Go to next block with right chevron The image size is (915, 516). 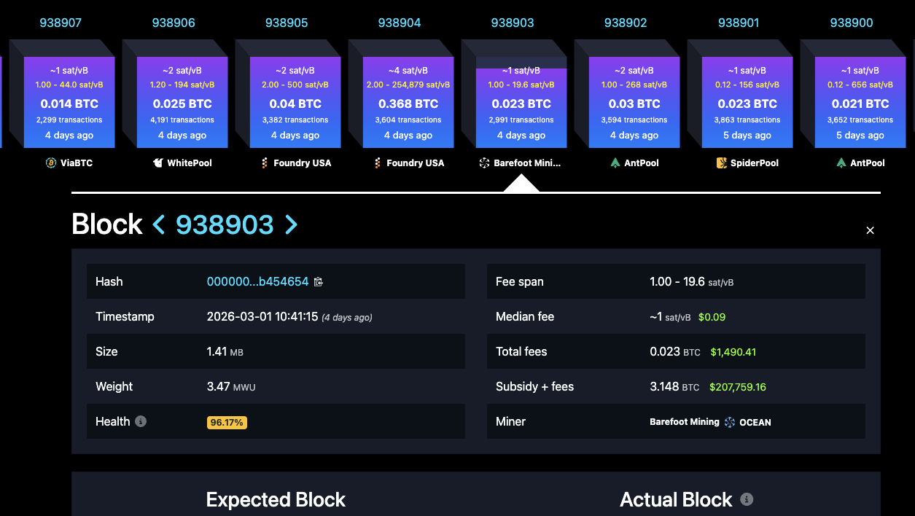tap(291, 224)
